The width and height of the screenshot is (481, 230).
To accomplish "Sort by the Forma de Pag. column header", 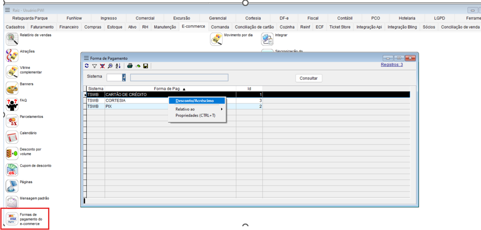I will pos(170,88).
